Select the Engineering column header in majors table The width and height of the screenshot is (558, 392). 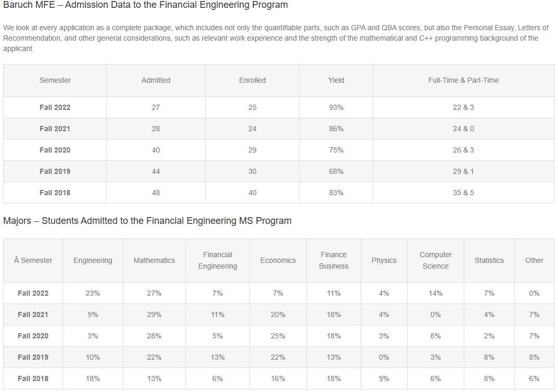point(93,260)
